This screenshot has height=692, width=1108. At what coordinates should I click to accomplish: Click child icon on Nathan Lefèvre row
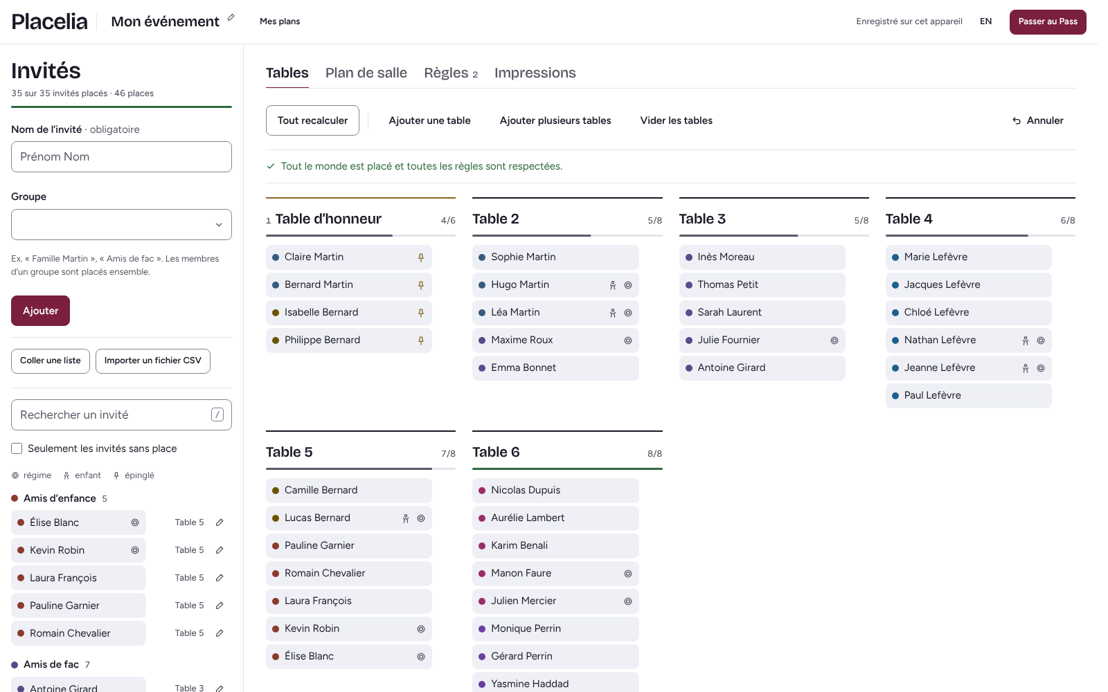pos(1026,340)
